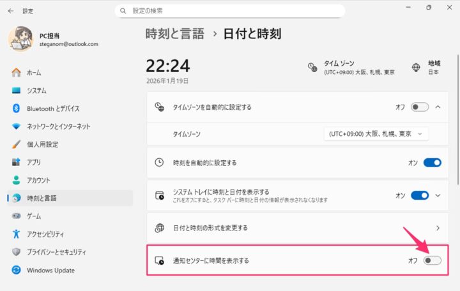Click the back arrow in title bar
The image size is (460, 291).
pyautogui.click(x=10, y=11)
